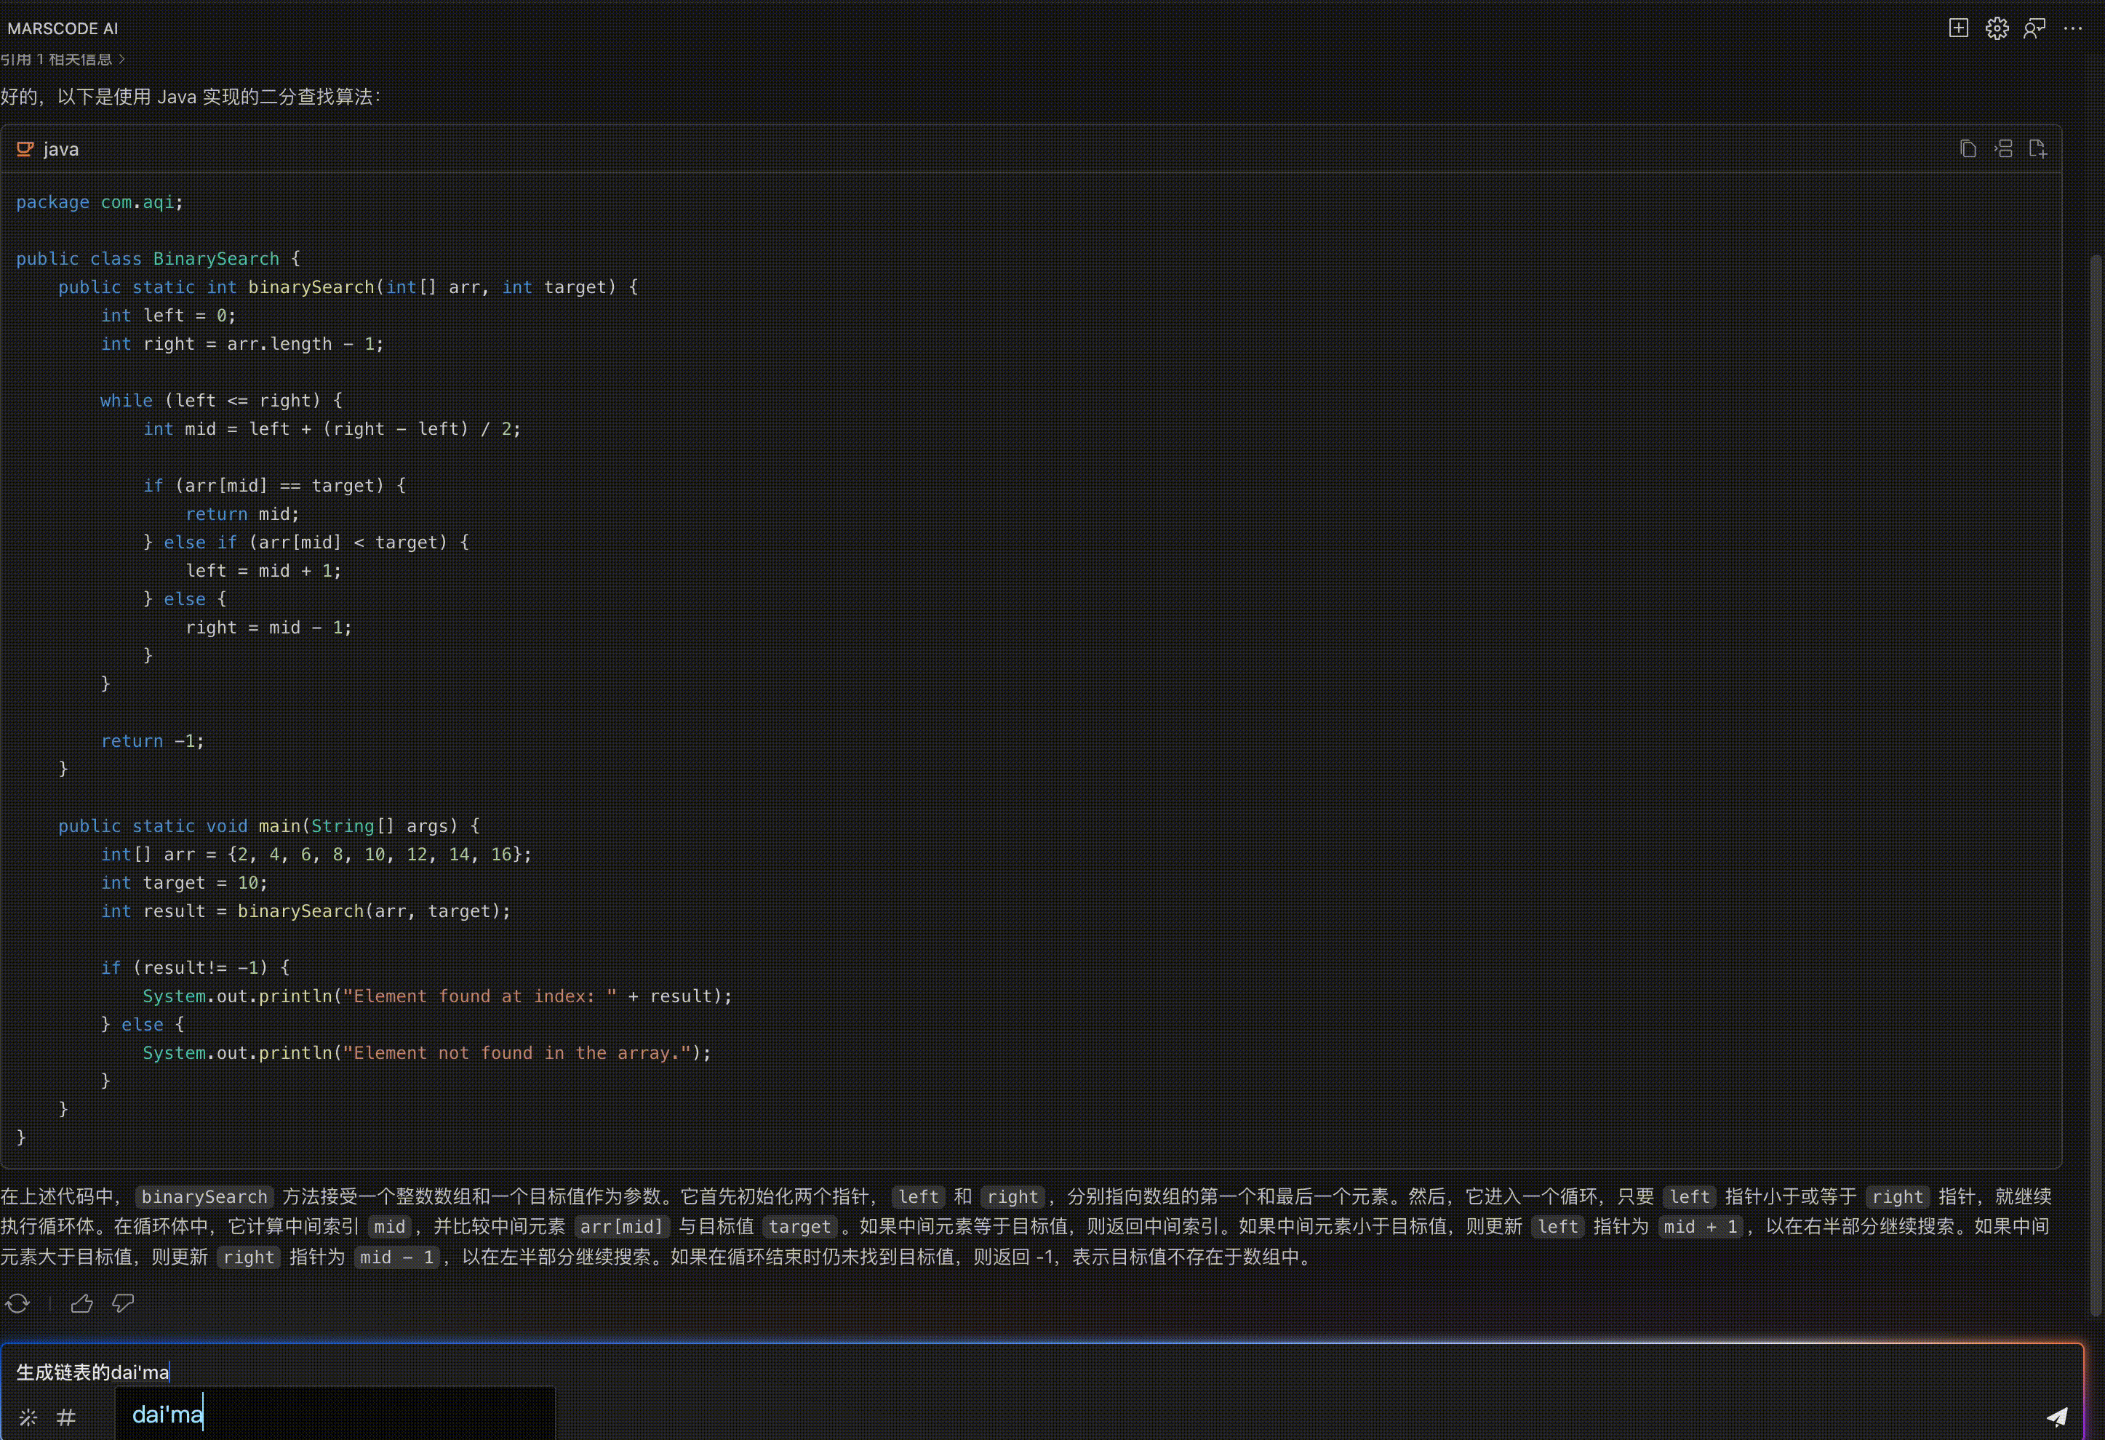This screenshot has width=2105, height=1440.
Task: Give the response a thumbs down
Action: pyautogui.click(x=123, y=1303)
